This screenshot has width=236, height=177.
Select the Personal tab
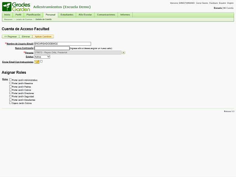point(51,15)
